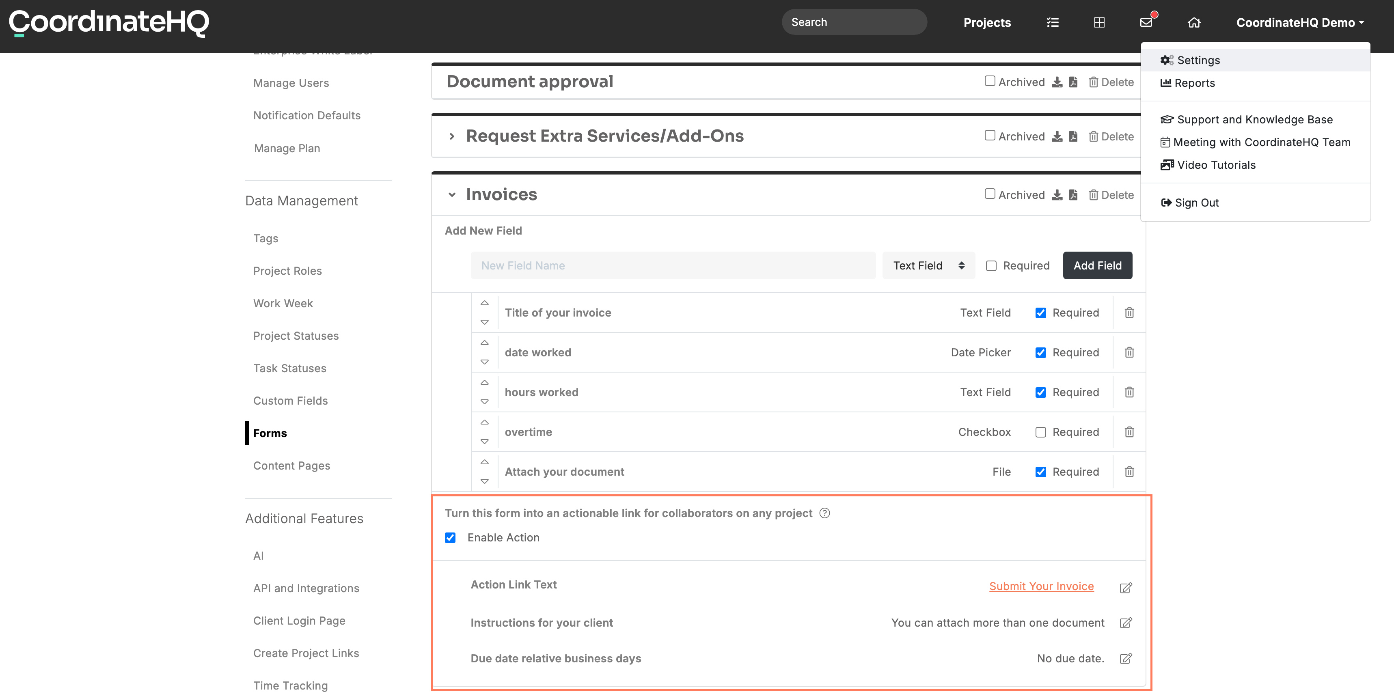Image resolution: width=1394 pixels, height=694 pixels.
Task: Toggle Archived for Request Extra Services form
Action: [x=990, y=136]
